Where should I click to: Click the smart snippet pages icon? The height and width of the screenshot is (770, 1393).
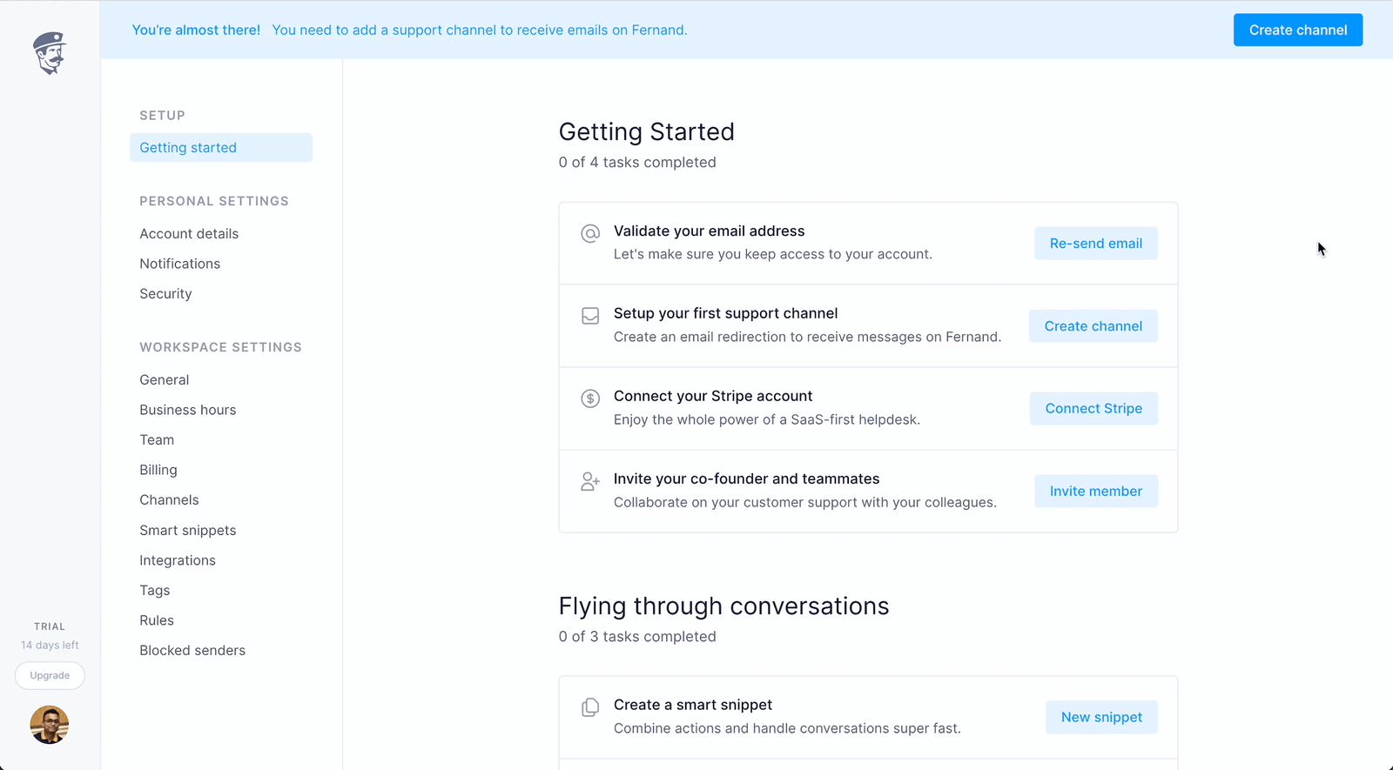(590, 707)
